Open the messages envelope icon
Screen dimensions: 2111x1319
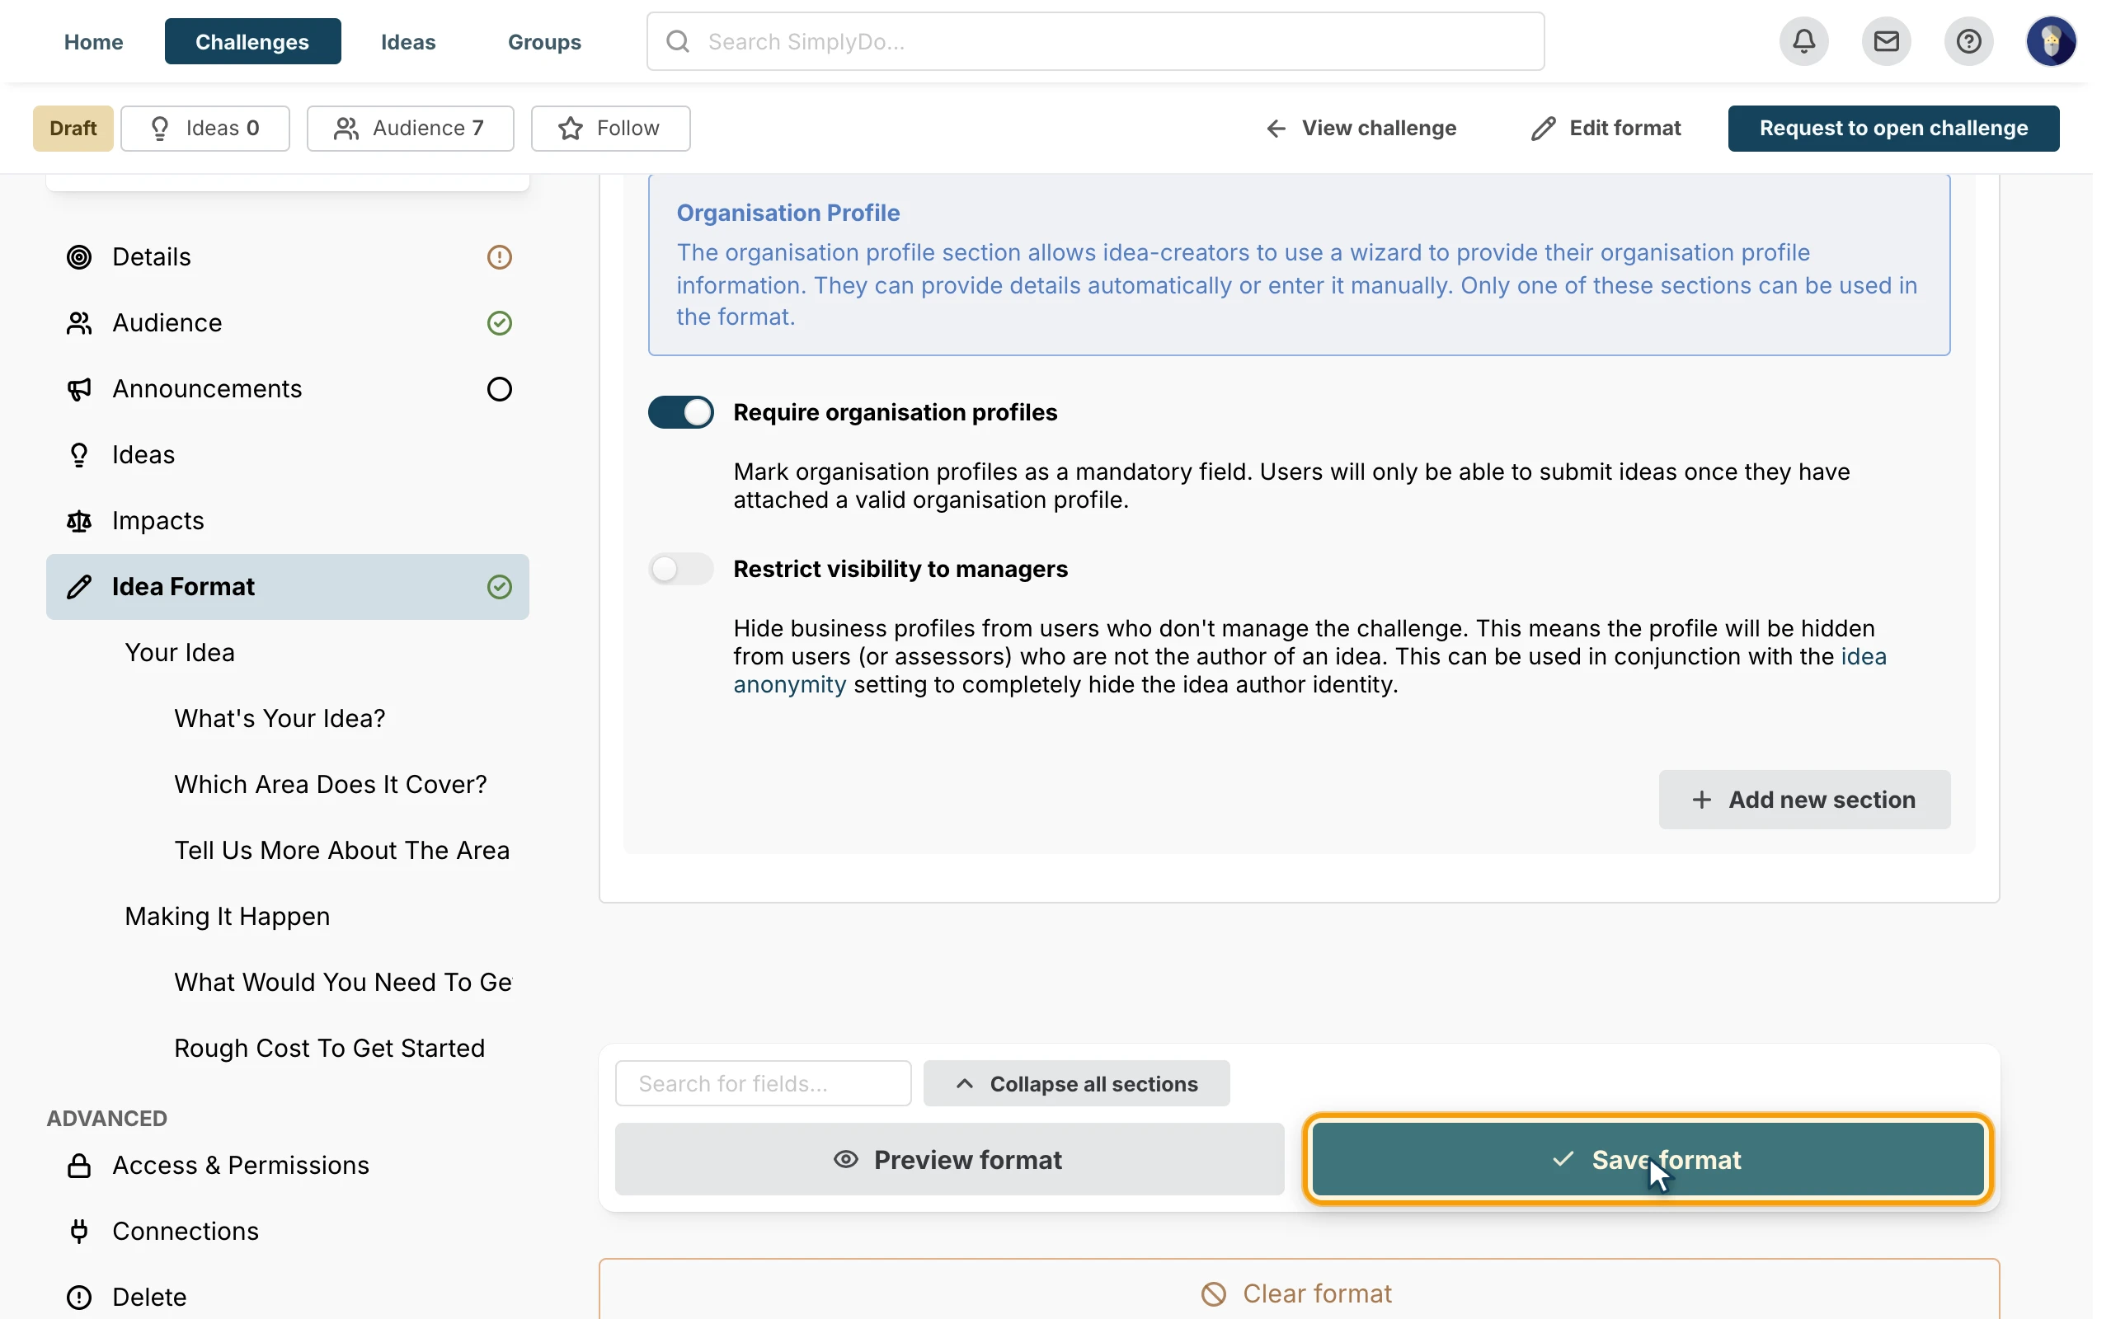coord(1886,41)
